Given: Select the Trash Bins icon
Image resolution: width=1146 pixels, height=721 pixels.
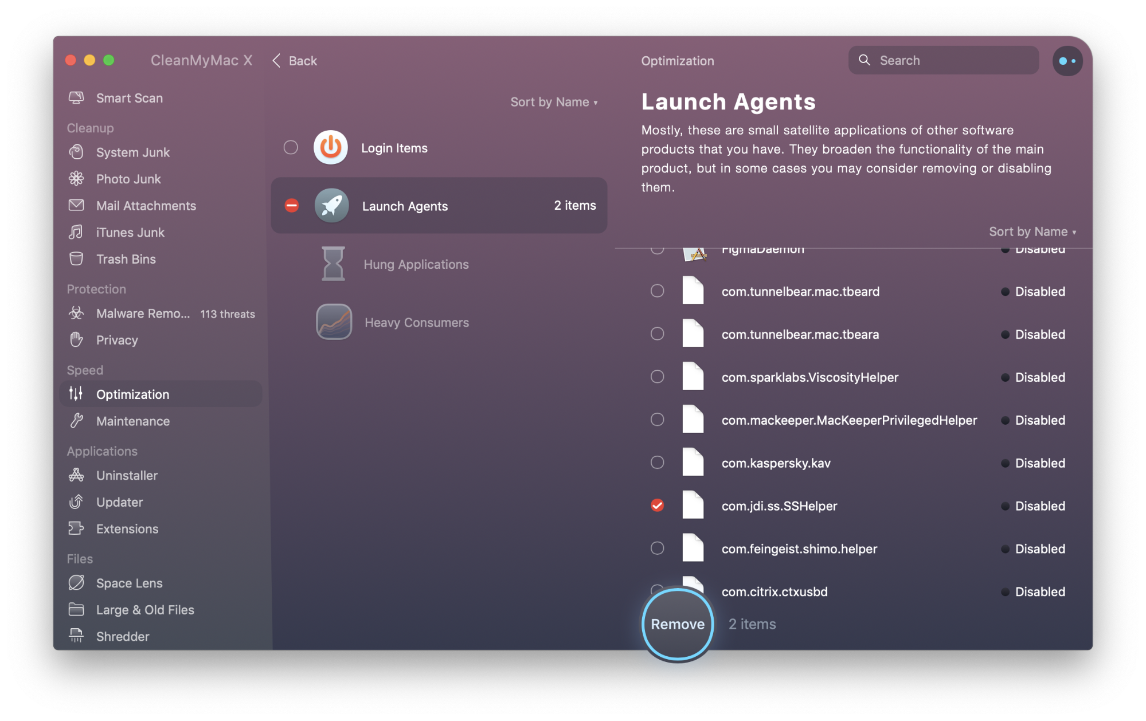Looking at the screenshot, I should 76,259.
